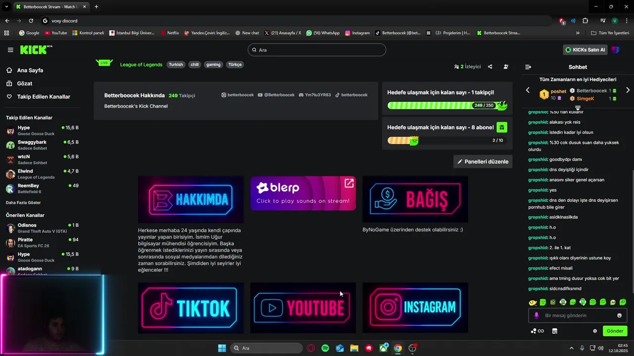The height and width of the screenshot is (356, 634).
Task: Select the yellow emote in quick emote bar
Action: click(x=532, y=302)
